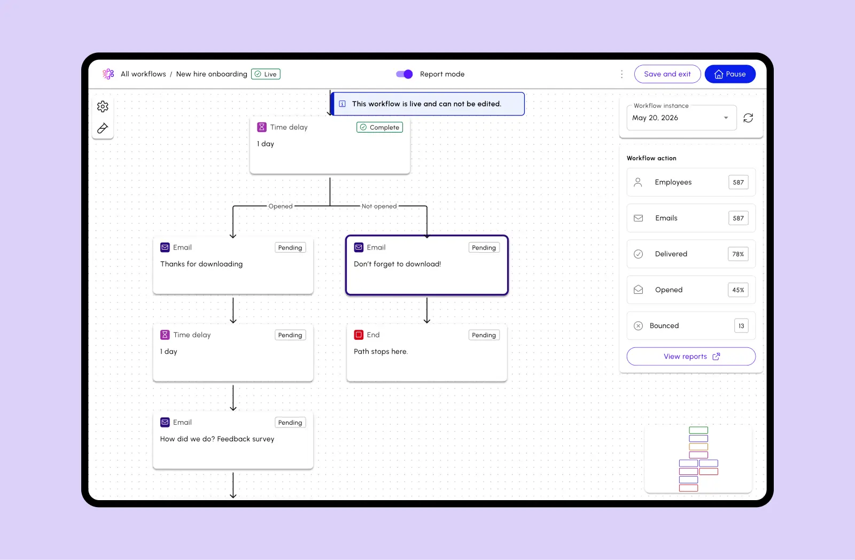Click the red End node icon

pos(359,335)
